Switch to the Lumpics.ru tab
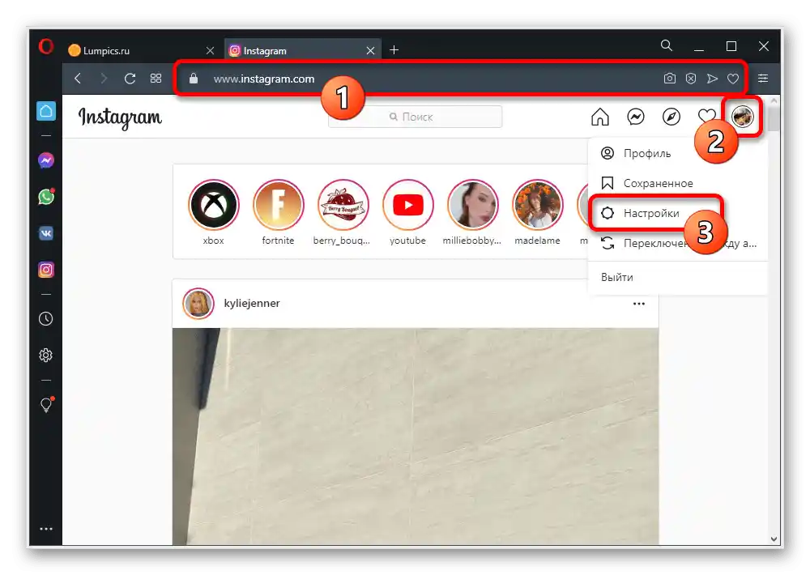The image size is (810, 575). tap(139, 51)
